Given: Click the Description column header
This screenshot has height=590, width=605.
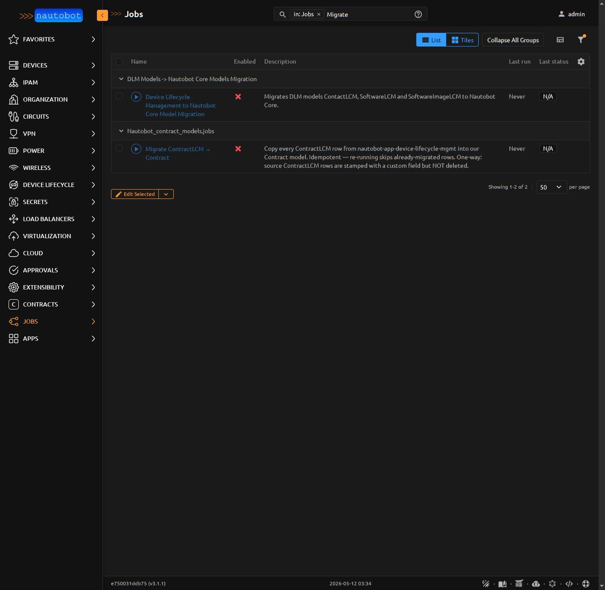Looking at the screenshot, I should pos(280,61).
